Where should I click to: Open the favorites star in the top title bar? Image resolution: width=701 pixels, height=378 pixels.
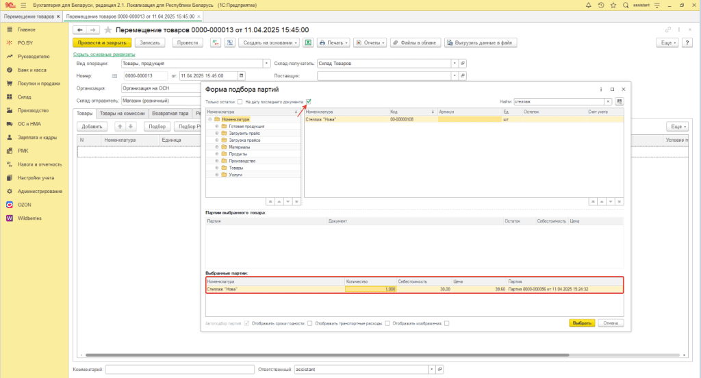(613, 5)
